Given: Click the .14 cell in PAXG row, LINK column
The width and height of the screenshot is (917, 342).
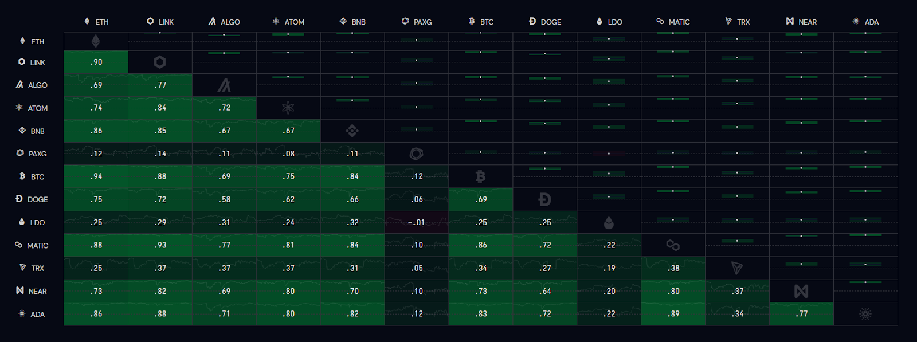Looking at the screenshot, I should (x=160, y=154).
